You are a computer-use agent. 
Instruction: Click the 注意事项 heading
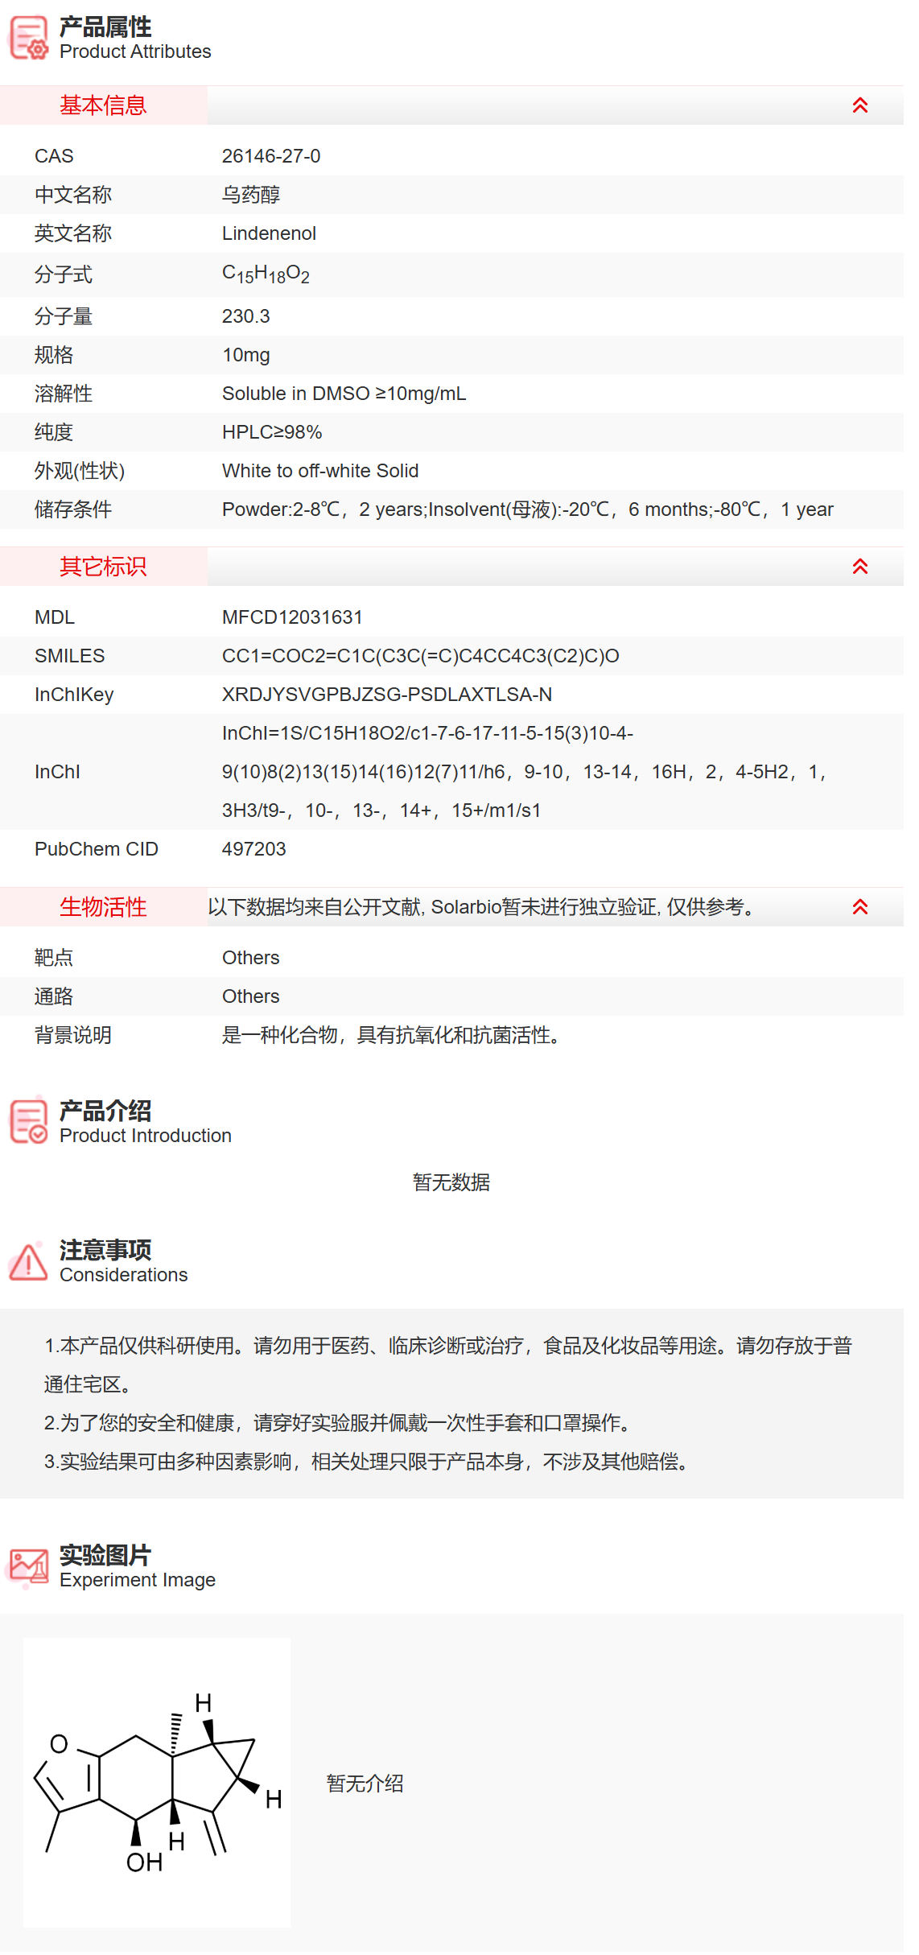[105, 1250]
